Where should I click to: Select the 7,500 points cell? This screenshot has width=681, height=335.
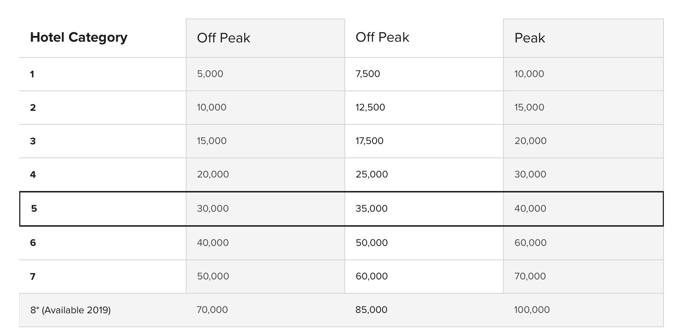pos(368,74)
